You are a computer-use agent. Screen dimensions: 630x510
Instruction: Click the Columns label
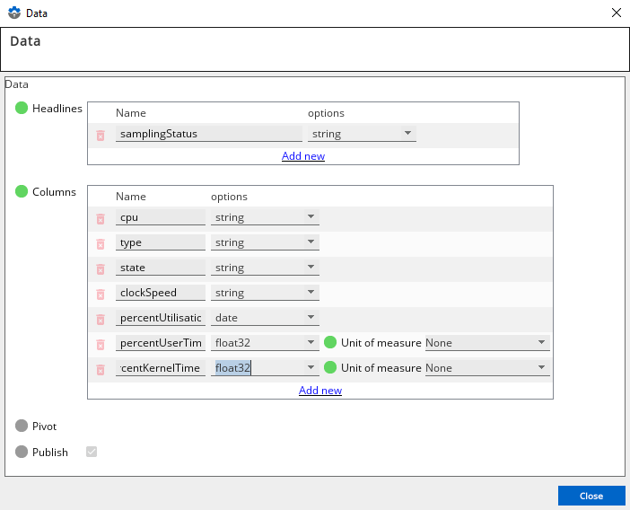(54, 192)
